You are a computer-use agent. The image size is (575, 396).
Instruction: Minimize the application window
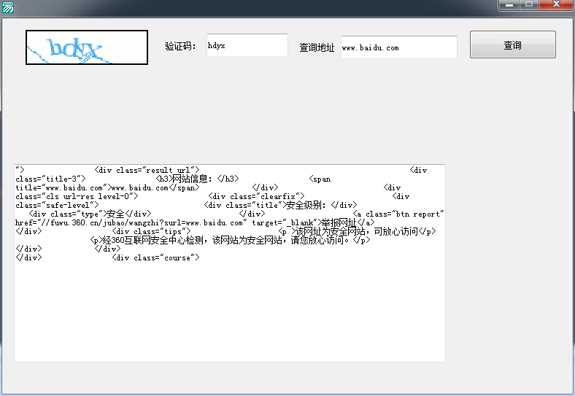pyautogui.click(x=509, y=5)
